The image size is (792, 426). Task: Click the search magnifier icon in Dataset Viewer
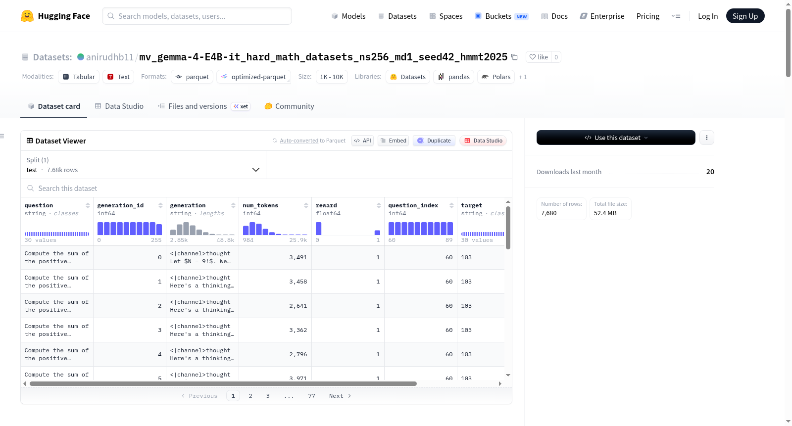31,188
